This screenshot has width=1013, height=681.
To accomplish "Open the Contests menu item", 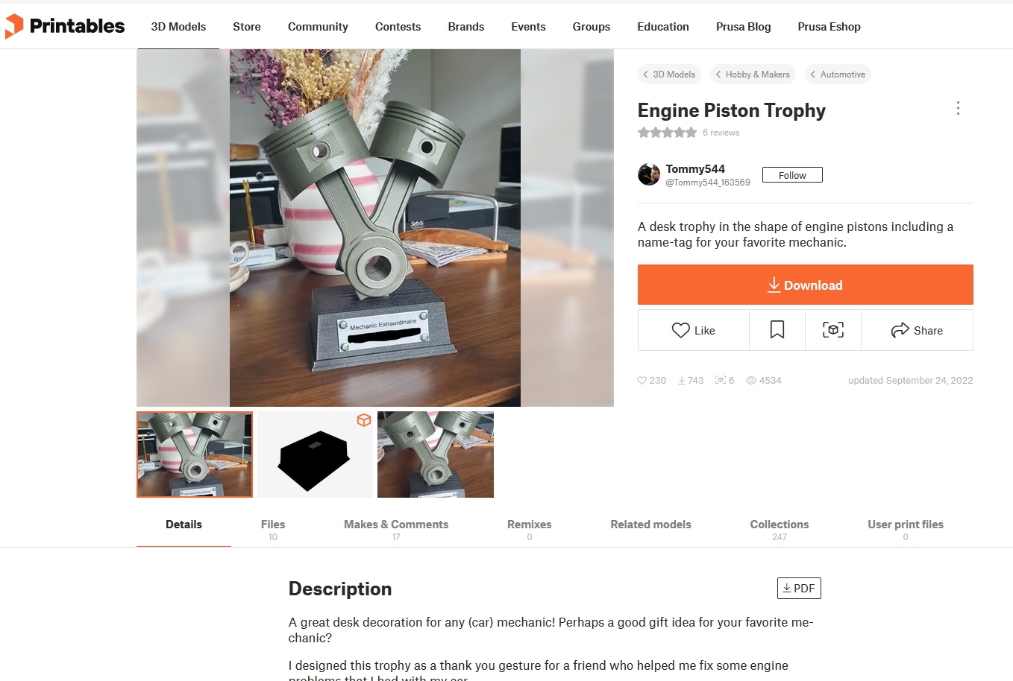I will pyautogui.click(x=398, y=27).
